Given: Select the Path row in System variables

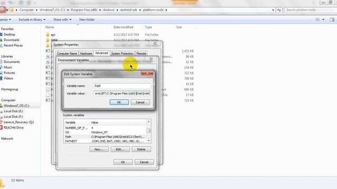Looking at the screenshot, I should pos(105,136).
